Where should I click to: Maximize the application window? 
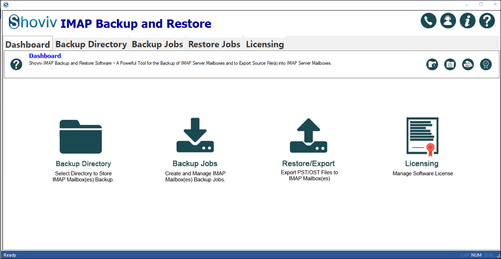coord(481,4)
